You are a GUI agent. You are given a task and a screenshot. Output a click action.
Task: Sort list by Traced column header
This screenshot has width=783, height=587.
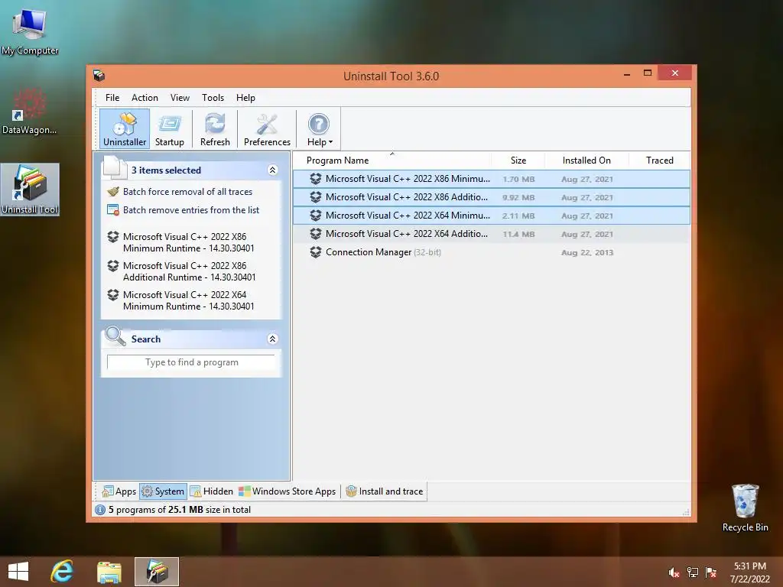click(660, 161)
